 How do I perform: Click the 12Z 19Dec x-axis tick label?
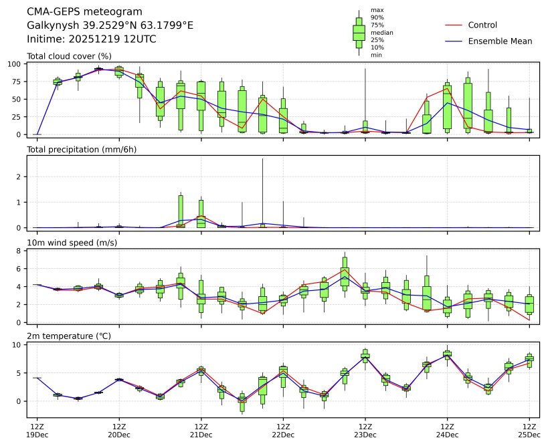[37, 430]
